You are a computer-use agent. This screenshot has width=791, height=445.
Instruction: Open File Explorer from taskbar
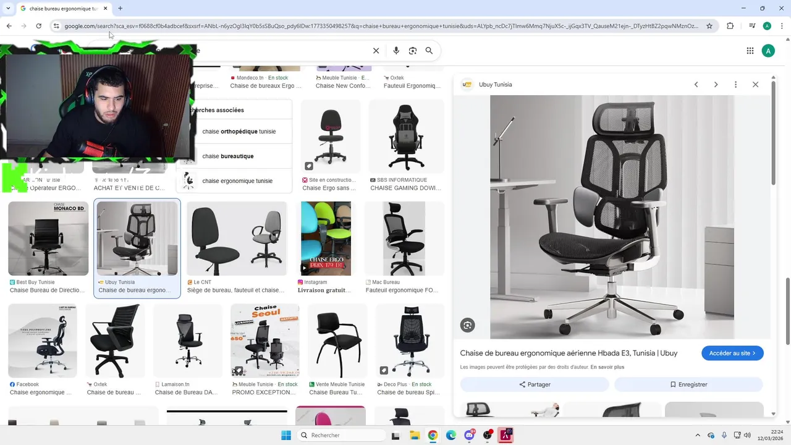tap(414, 435)
